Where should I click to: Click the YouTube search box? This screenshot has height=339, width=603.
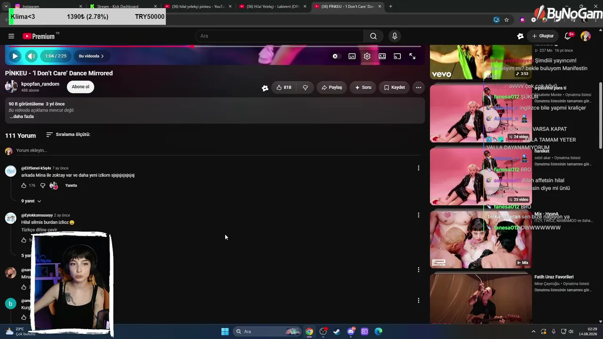pyautogui.click(x=279, y=36)
